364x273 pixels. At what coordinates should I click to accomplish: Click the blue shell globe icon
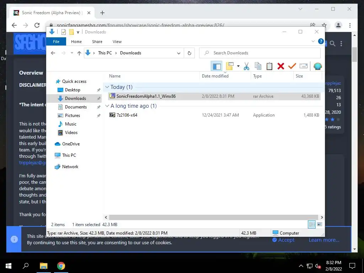pos(317,66)
